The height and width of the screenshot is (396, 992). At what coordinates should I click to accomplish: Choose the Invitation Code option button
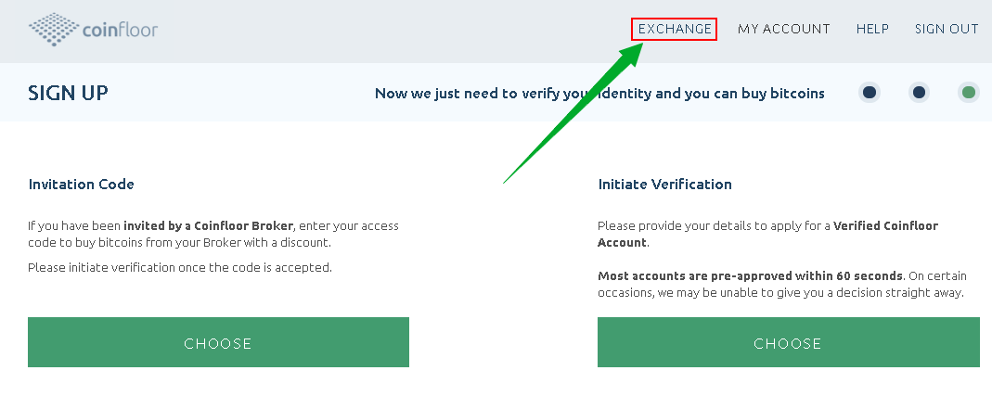tap(218, 342)
